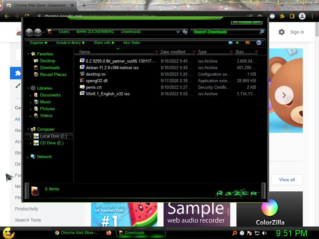
Task: Click Chrome extensions puzzle icon
Action: pos(282,16)
